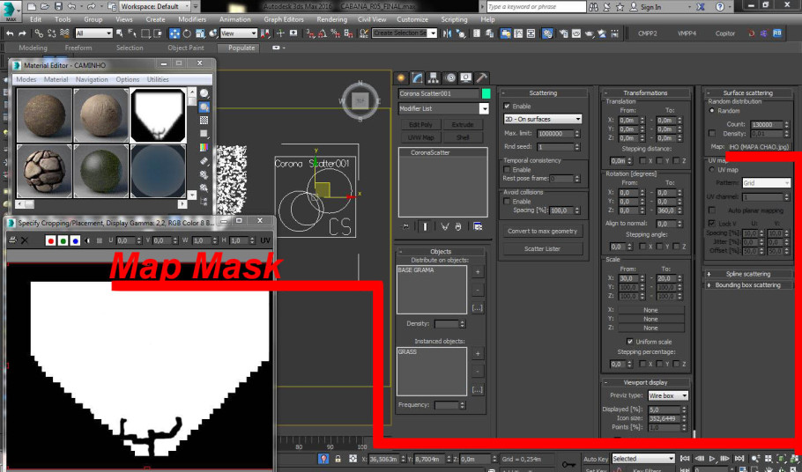
Task: Click the Scatter Lister button
Action: [542, 249]
